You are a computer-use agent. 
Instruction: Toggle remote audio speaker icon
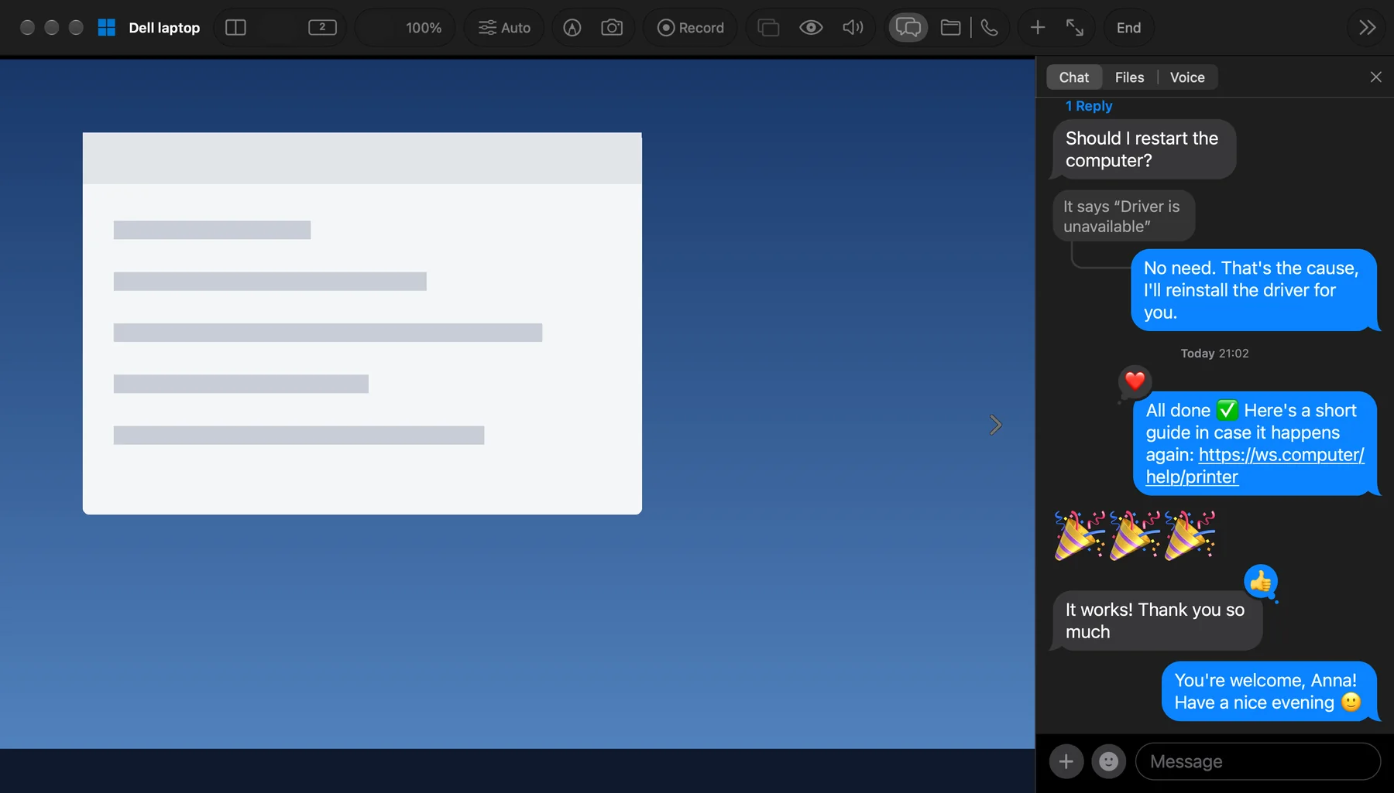click(853, 28)
